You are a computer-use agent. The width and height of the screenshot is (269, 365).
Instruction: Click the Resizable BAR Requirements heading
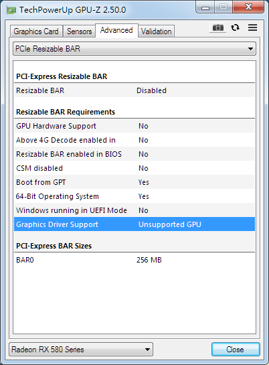coord(66,112)
